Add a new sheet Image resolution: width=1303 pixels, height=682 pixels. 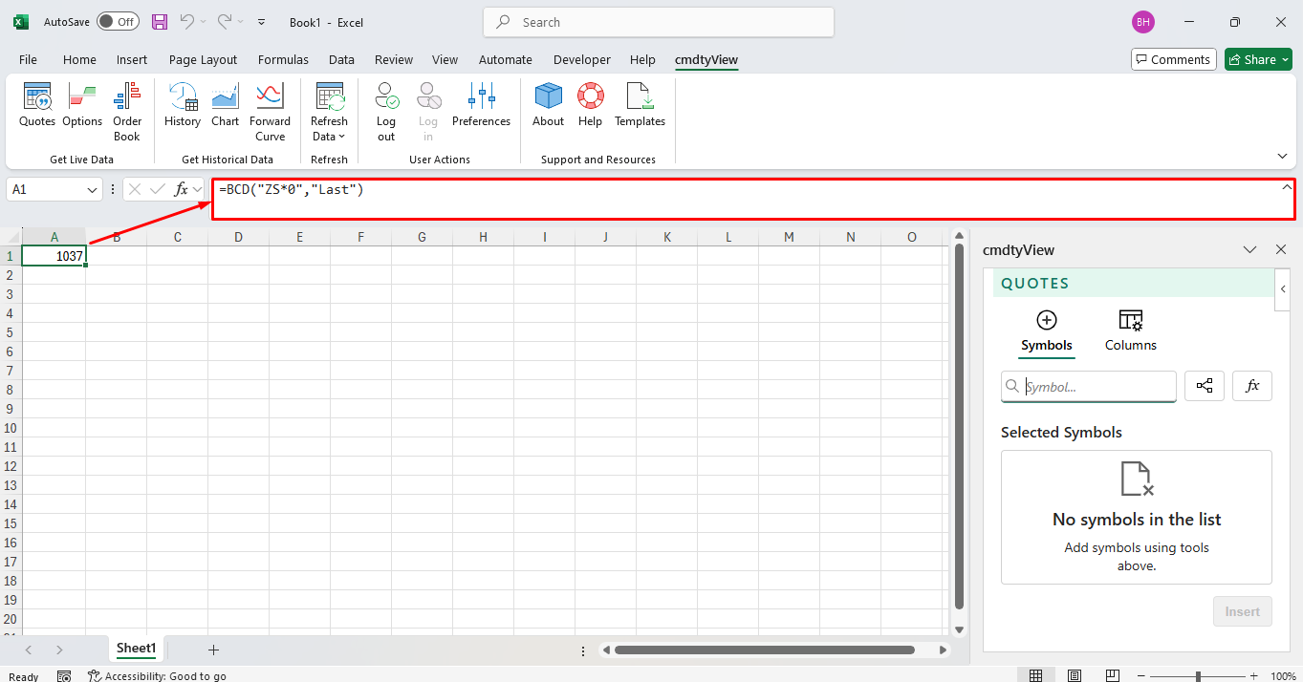click(213, 650)
